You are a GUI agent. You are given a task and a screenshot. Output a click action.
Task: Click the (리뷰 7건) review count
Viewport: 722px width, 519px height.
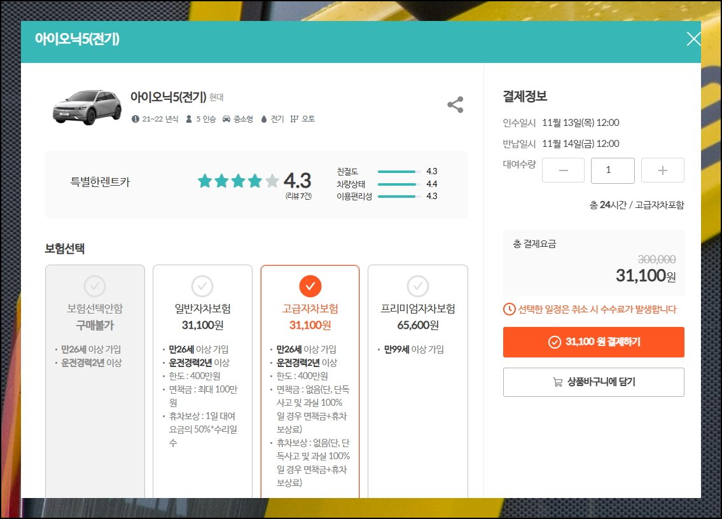298,196
